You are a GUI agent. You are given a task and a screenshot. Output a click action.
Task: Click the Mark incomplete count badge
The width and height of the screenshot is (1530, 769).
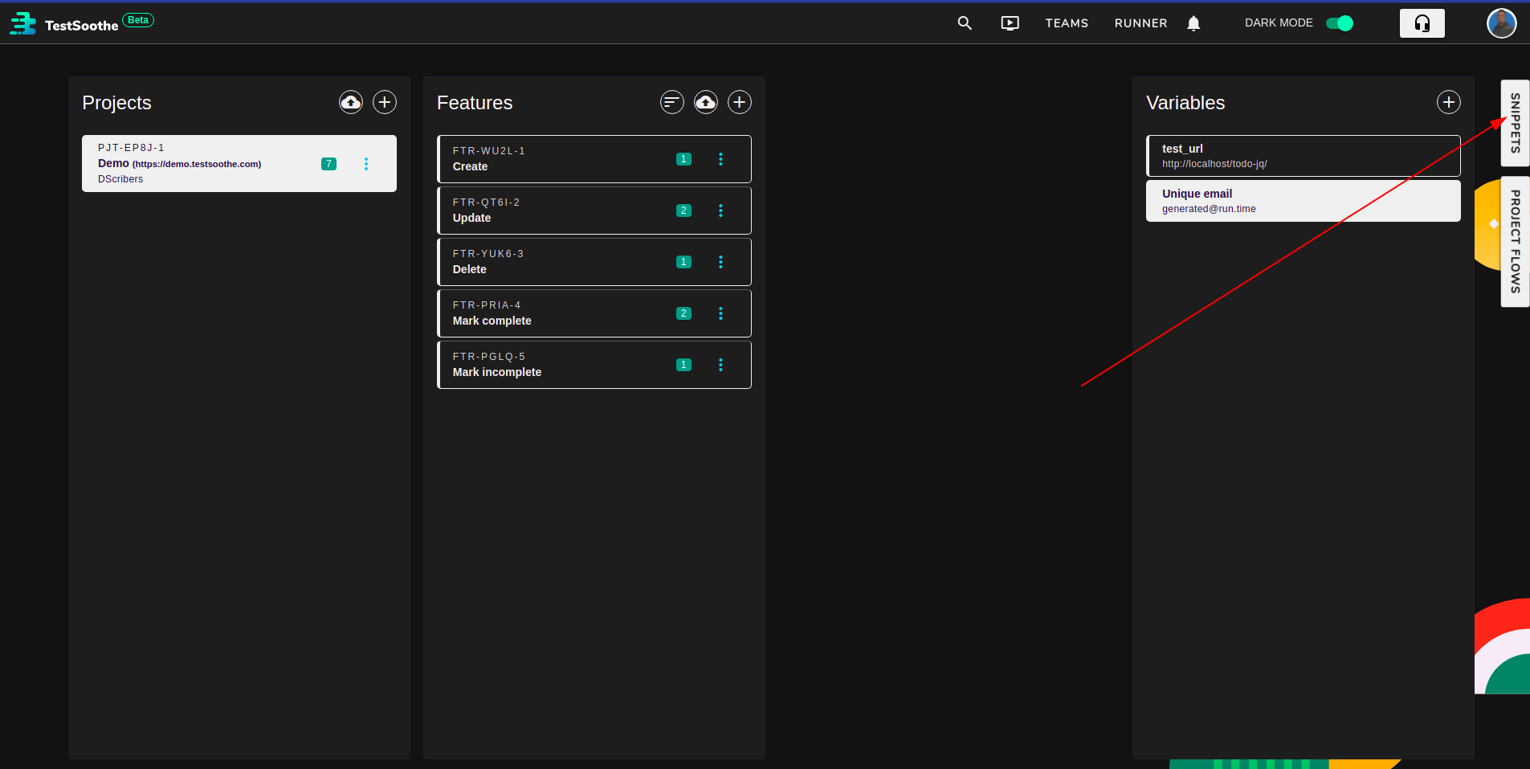point(683,365)
